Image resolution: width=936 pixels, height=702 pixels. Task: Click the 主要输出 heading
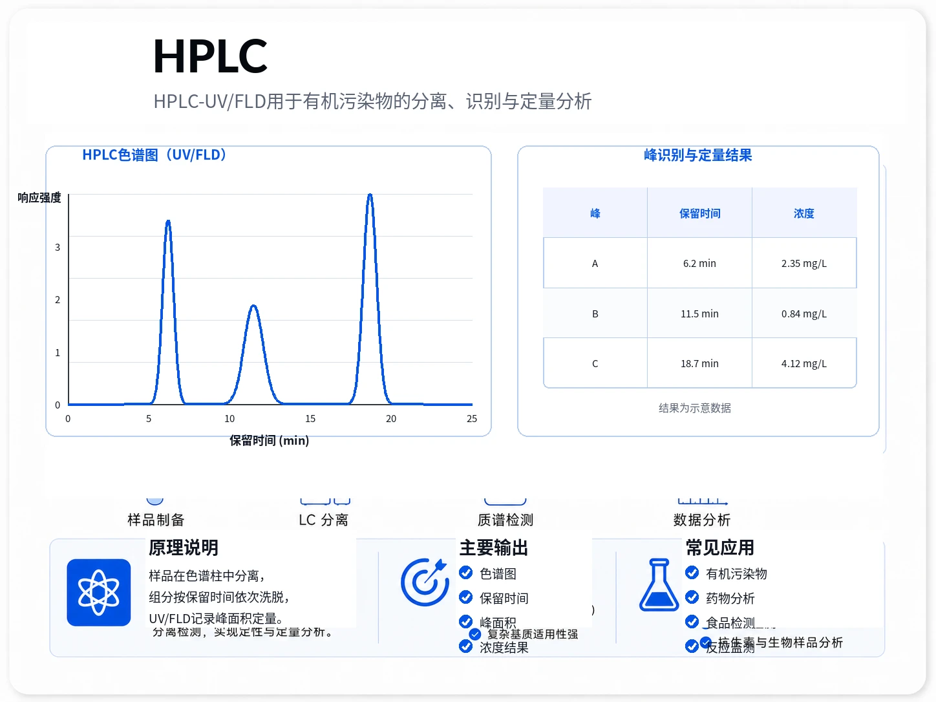point(494,548)
